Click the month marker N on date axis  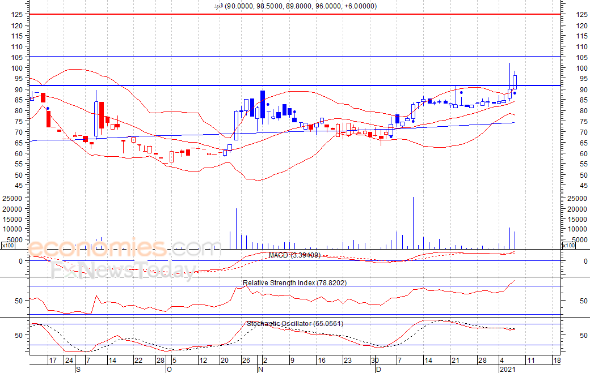point(260,369)
